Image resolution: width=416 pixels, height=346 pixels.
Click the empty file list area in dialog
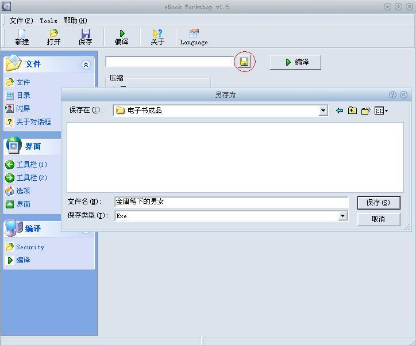pos(235,157)
